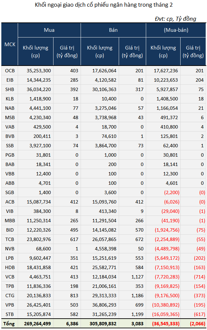Screen dimensions: 207x330
Task: Select the Tổng total row label
Action: coord(9,324)
